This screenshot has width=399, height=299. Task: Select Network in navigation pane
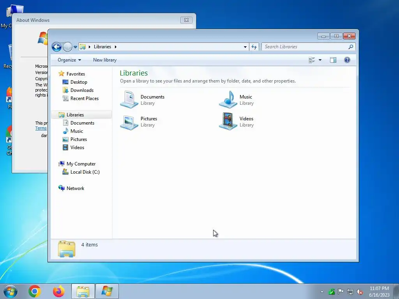pos(75,188)
